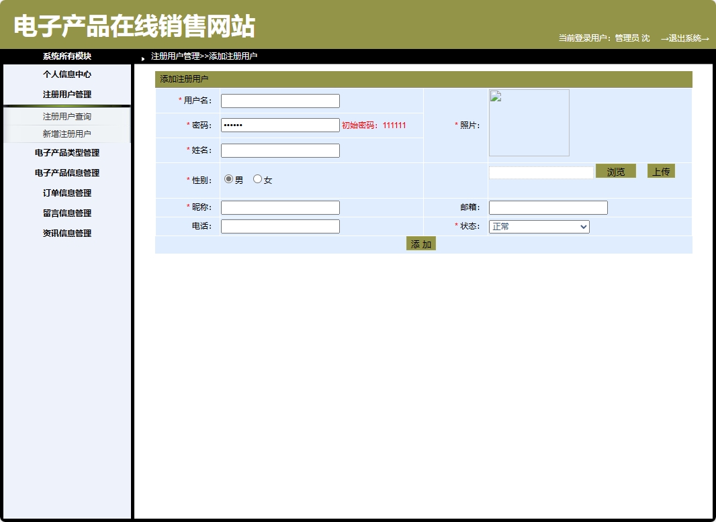Click the 上传 (Upload) button

coord(661,171)
